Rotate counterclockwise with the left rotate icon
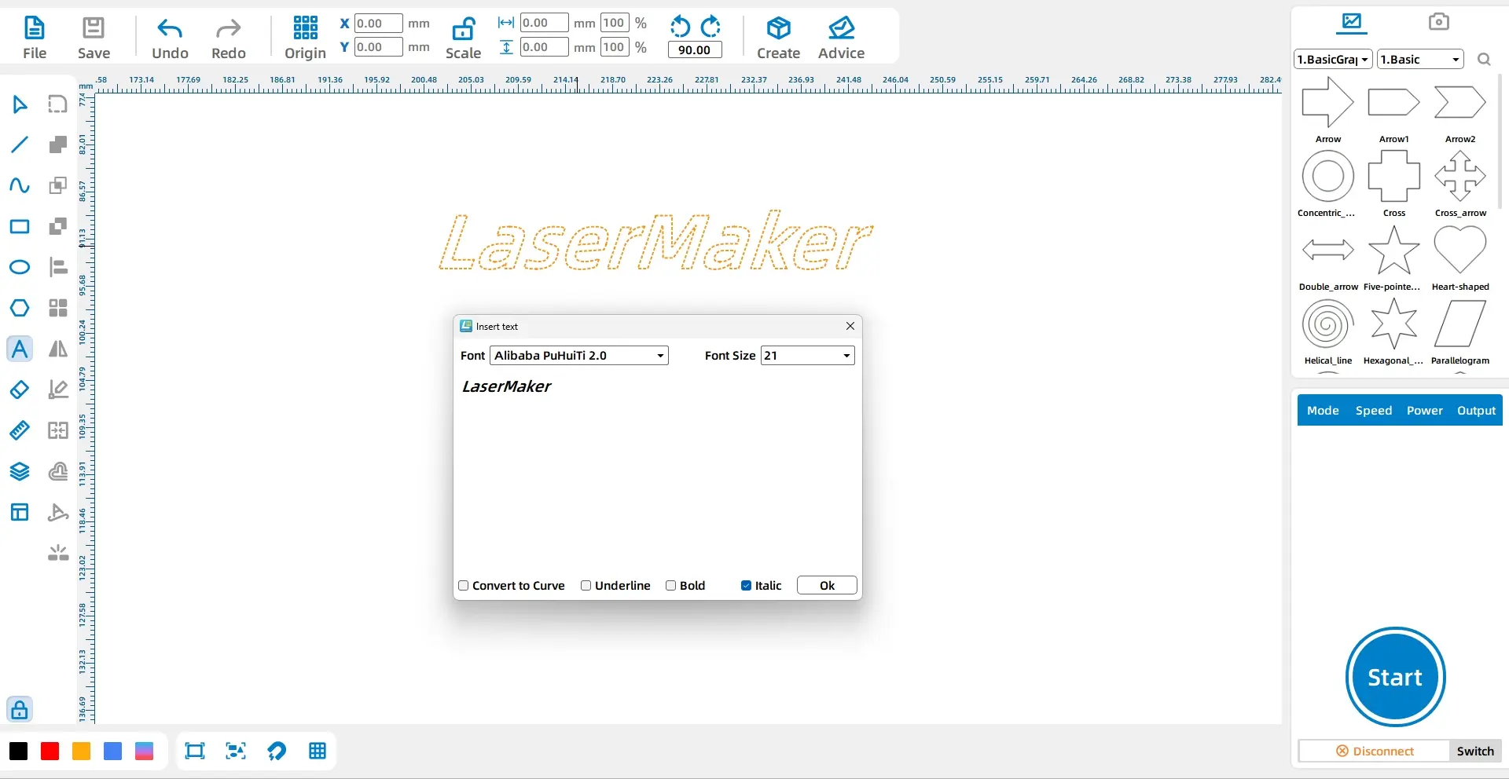 [x=680, y=27]
